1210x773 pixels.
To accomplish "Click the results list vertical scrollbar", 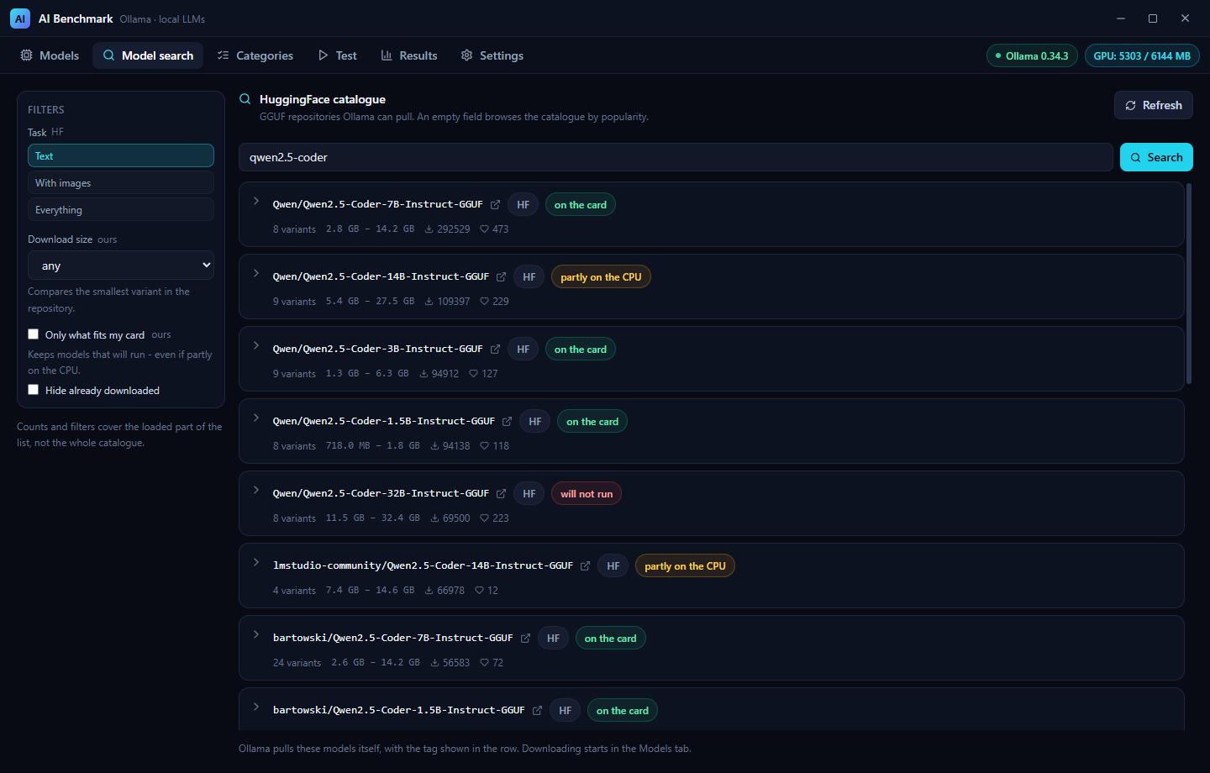I will [1189, 283].
